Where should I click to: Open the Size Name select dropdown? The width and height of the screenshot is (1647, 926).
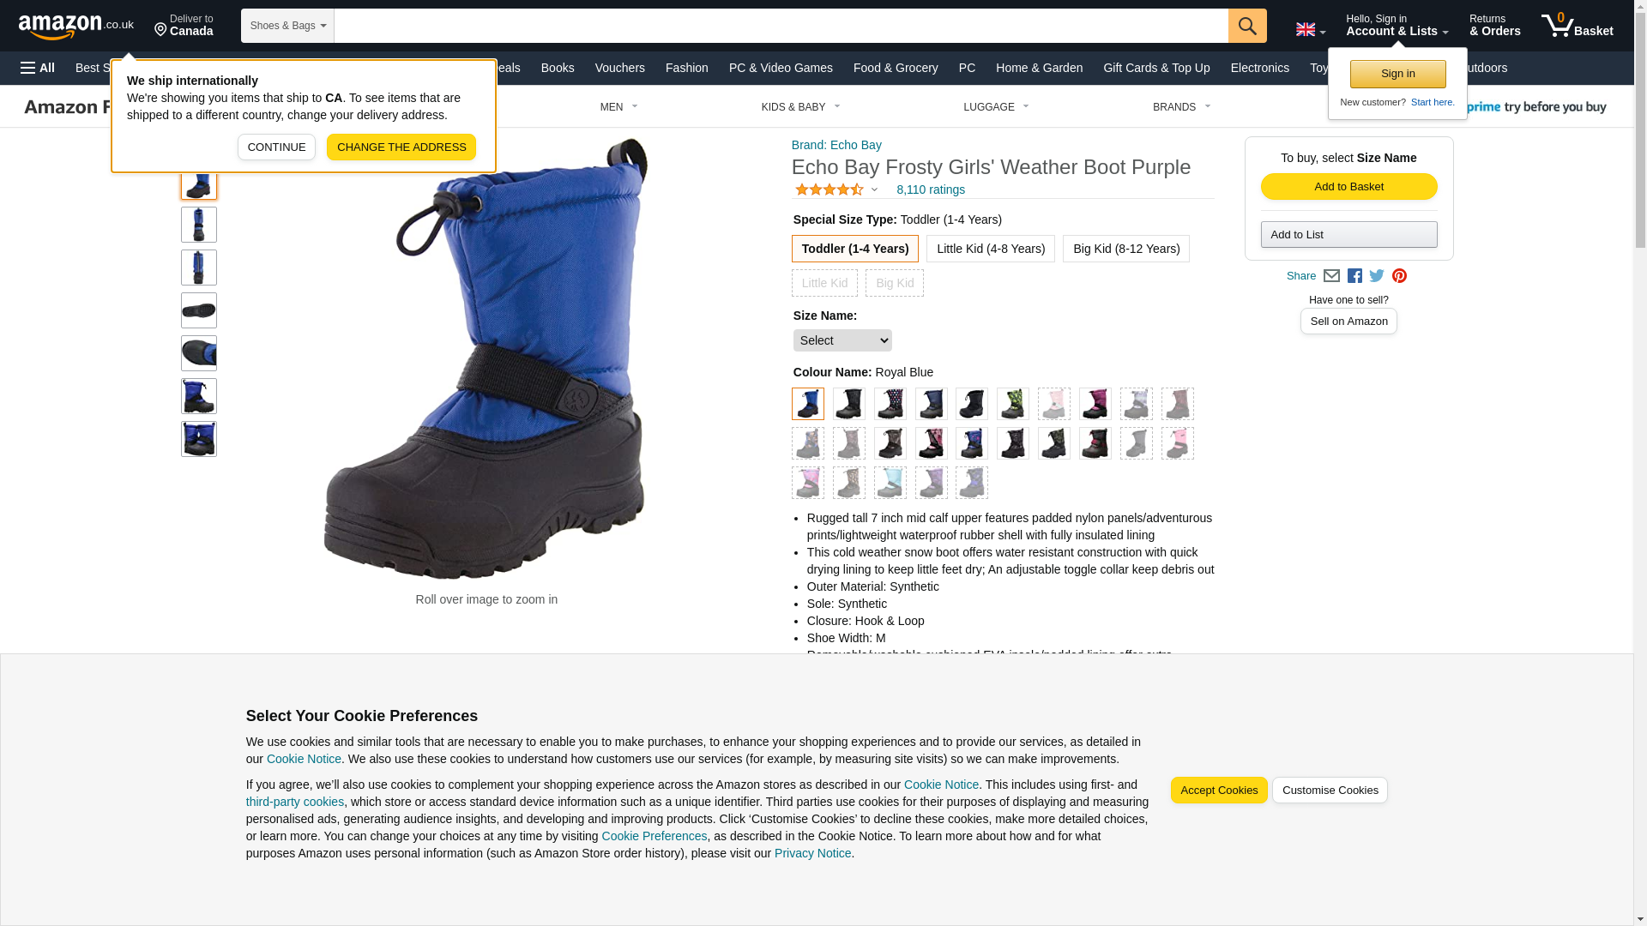[x=842, y=340]
